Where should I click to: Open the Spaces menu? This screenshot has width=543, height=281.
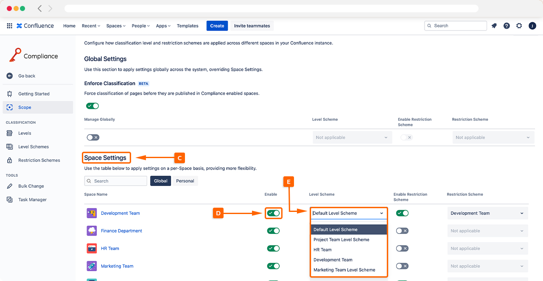point(116,26)
